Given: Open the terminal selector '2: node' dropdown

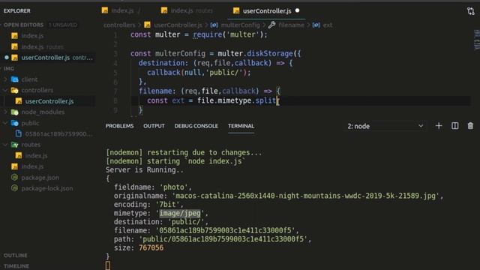Looking at the screenshot, I should click(x=385, y=126).
